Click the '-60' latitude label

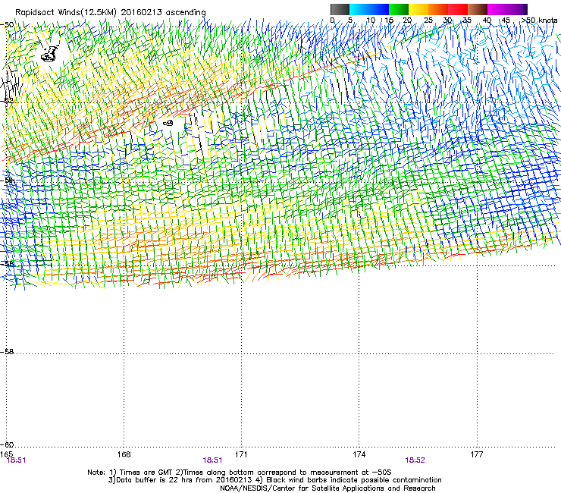[7, 444]
